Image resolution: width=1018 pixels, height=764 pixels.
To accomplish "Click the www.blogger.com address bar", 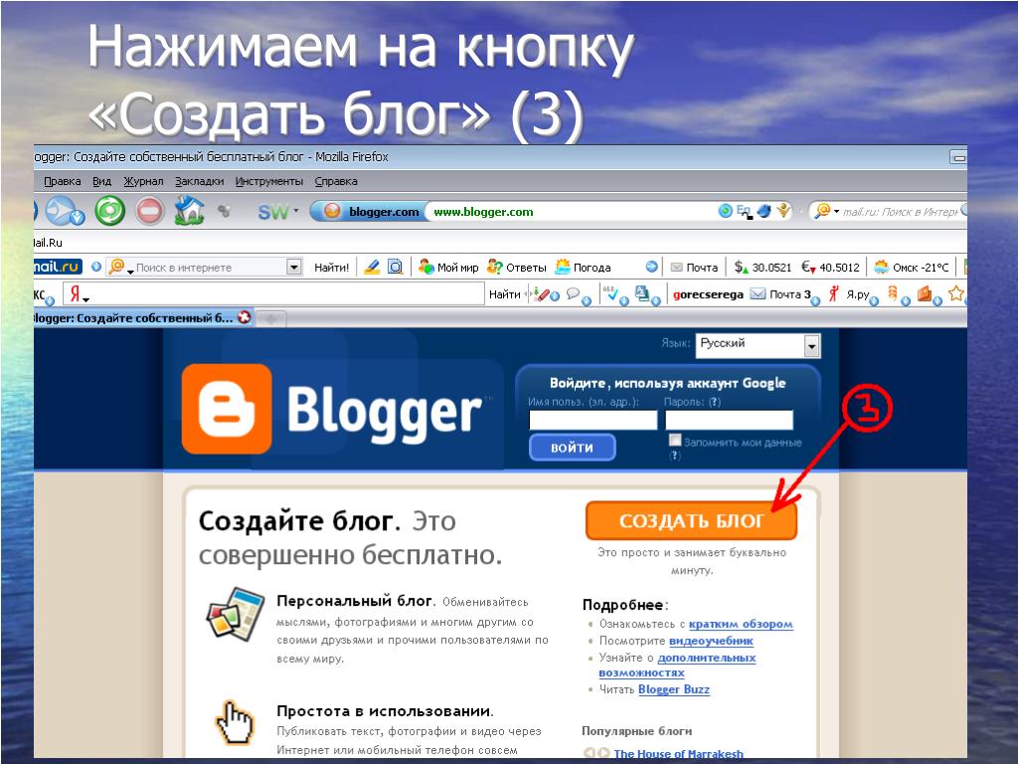I will (572, 212).
